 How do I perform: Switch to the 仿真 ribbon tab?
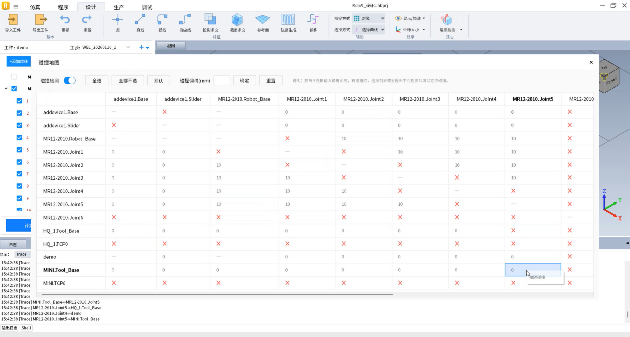(x=35, y=7)
